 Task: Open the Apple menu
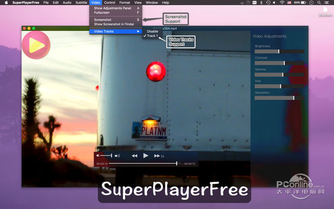[6, 2]
